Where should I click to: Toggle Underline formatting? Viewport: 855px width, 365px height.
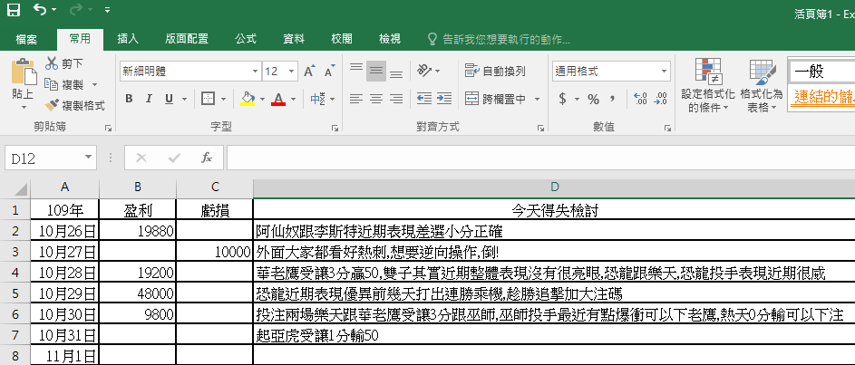(x=169, y=99)
